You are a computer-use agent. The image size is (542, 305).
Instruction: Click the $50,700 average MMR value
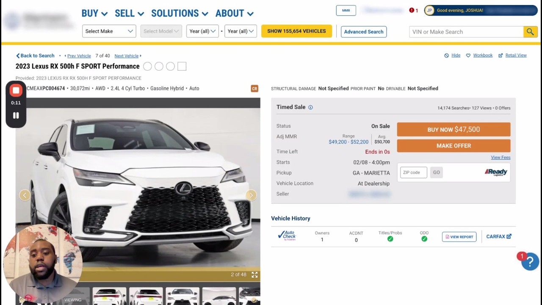[382, 142]
